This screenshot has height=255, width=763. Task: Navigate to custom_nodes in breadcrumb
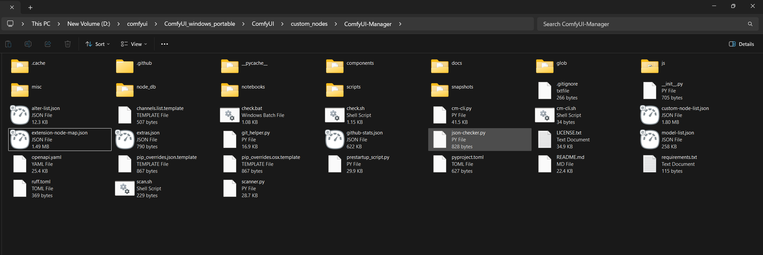pos(309,24)
